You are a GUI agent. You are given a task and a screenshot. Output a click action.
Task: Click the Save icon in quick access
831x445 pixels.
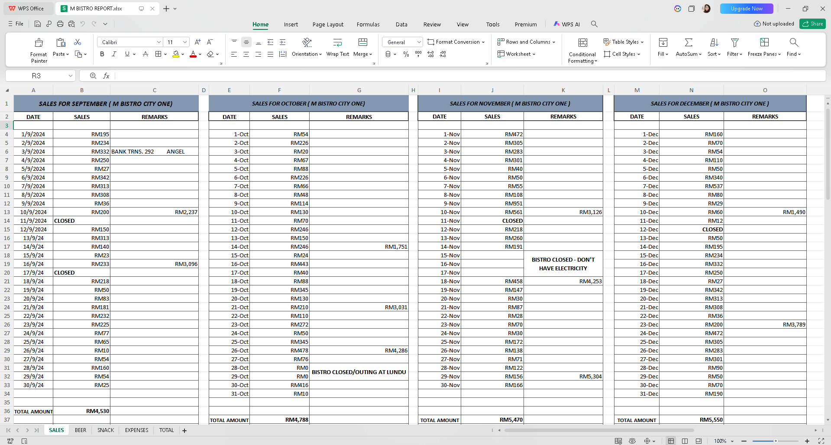click(x=38, y=24)
